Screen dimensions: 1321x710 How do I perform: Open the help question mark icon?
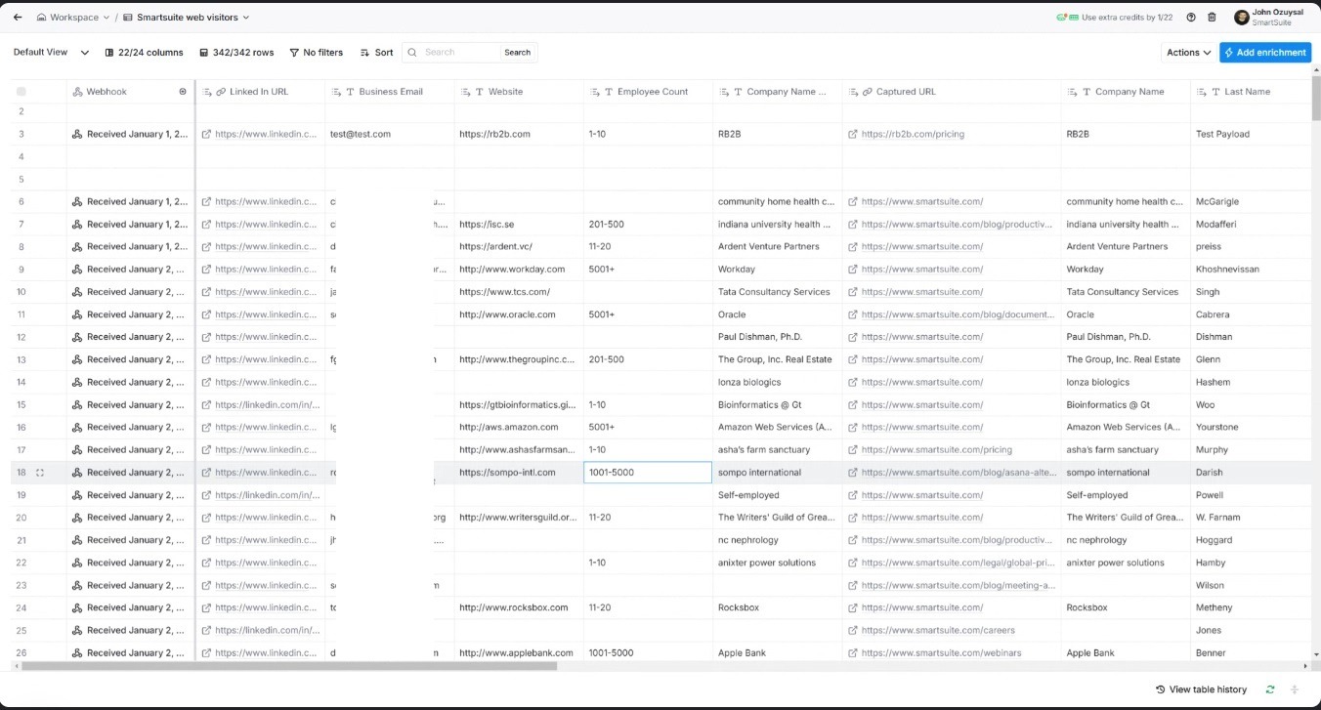tap(1191, 18)
